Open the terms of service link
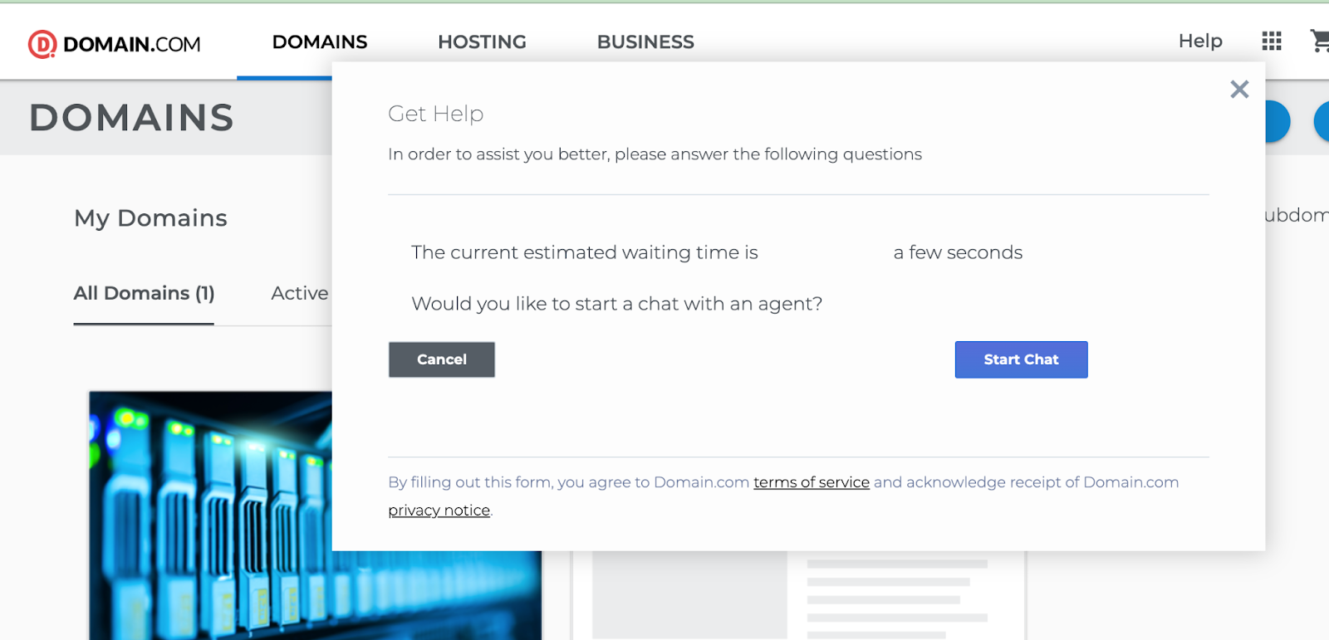 (x=812, y=482)
